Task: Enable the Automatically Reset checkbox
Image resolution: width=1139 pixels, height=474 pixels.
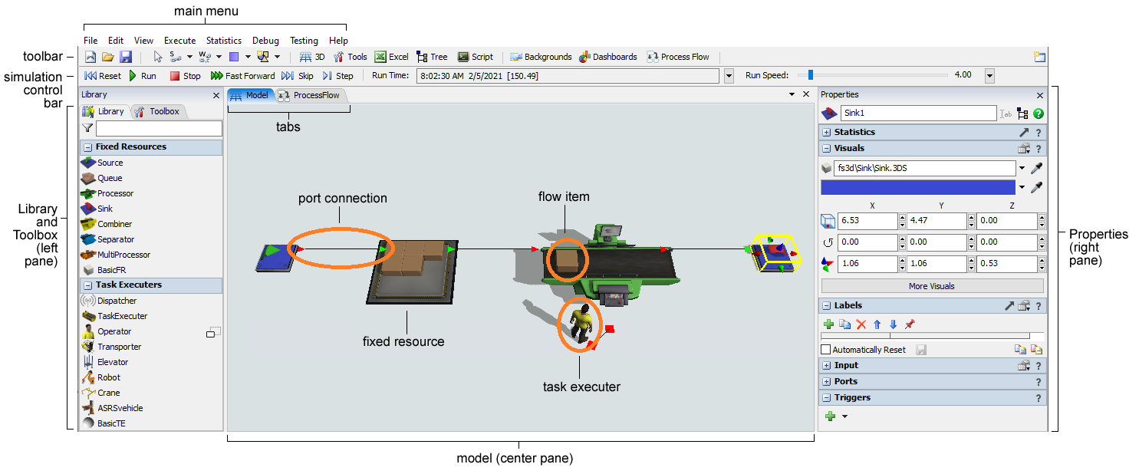Action: click(826, 350)
